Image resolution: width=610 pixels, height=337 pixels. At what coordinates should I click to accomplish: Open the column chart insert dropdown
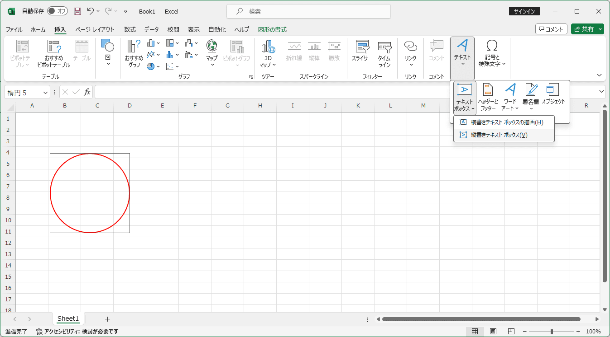pos(154,43)
